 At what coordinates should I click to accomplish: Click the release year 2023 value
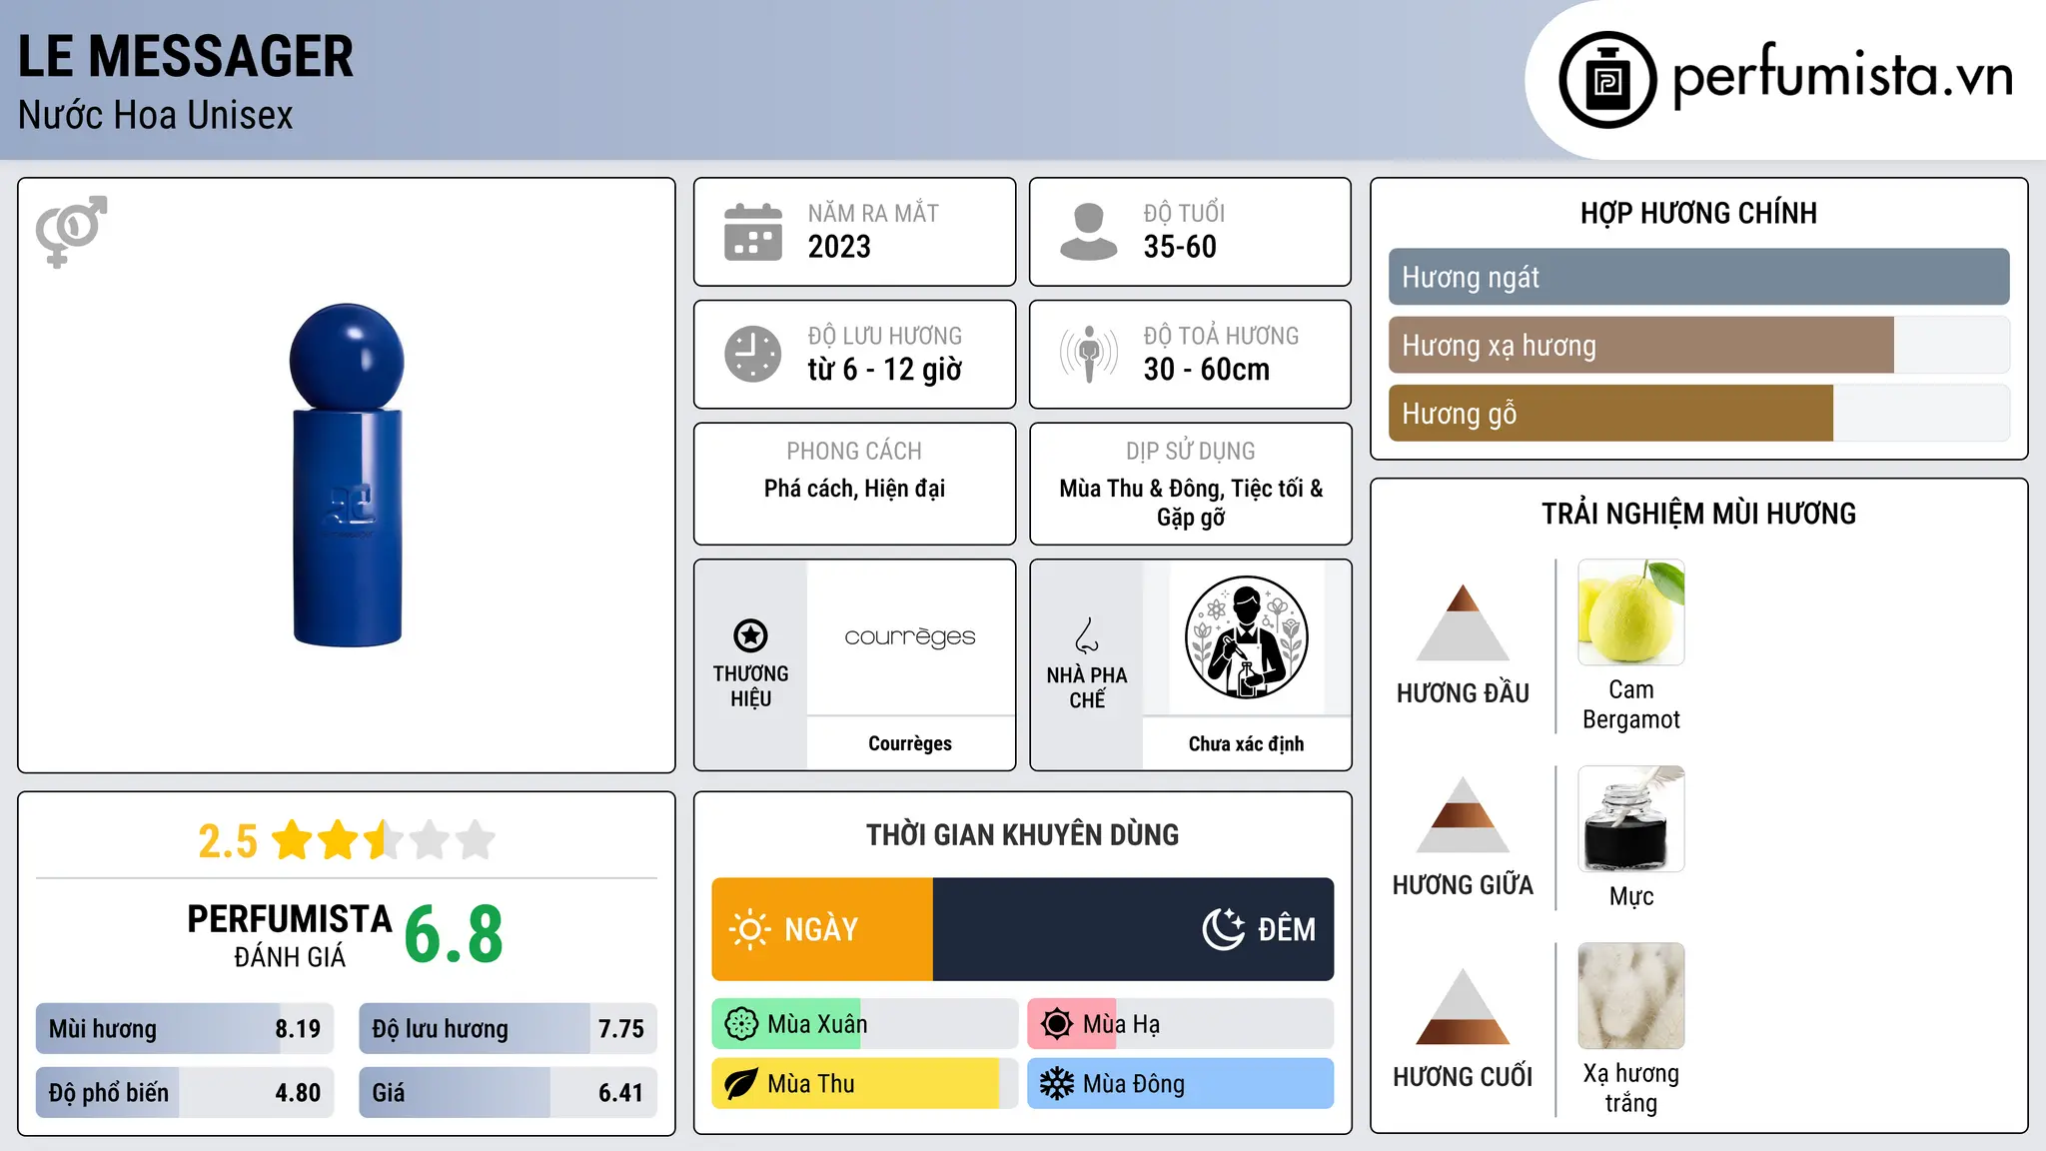click(839, 247)
